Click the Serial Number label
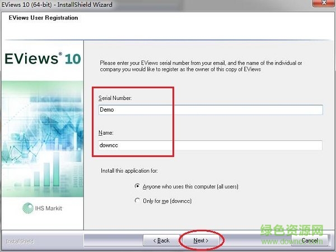 (115, 98)
